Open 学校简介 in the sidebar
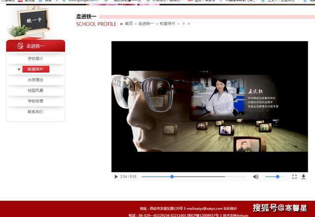This screenshot has width=315, height=217. tap(35, 59)
